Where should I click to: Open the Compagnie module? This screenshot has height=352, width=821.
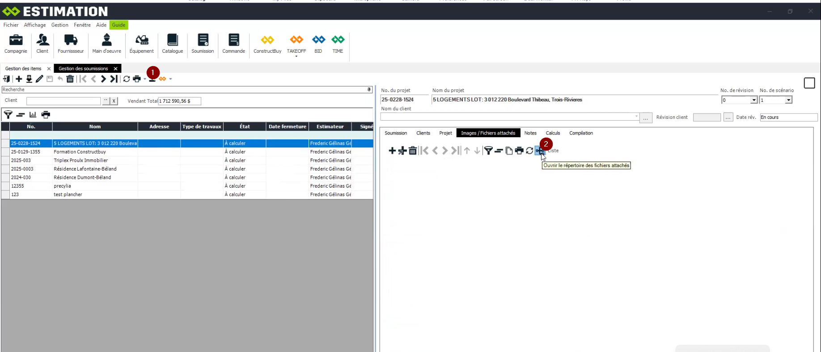[x=16, y=44]
